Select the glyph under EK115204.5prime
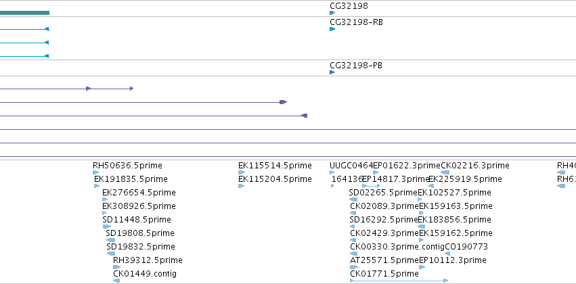Image resolution: width=576 pixels, height=284 pixels. click(242, 186)
